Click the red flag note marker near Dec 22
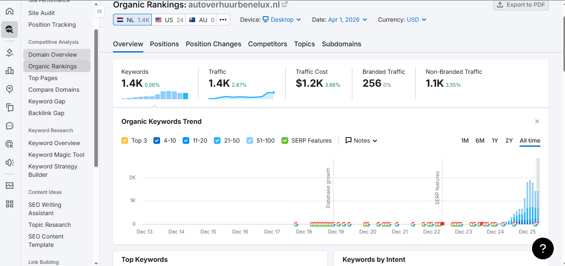565x266 pixels. (442, 224)
